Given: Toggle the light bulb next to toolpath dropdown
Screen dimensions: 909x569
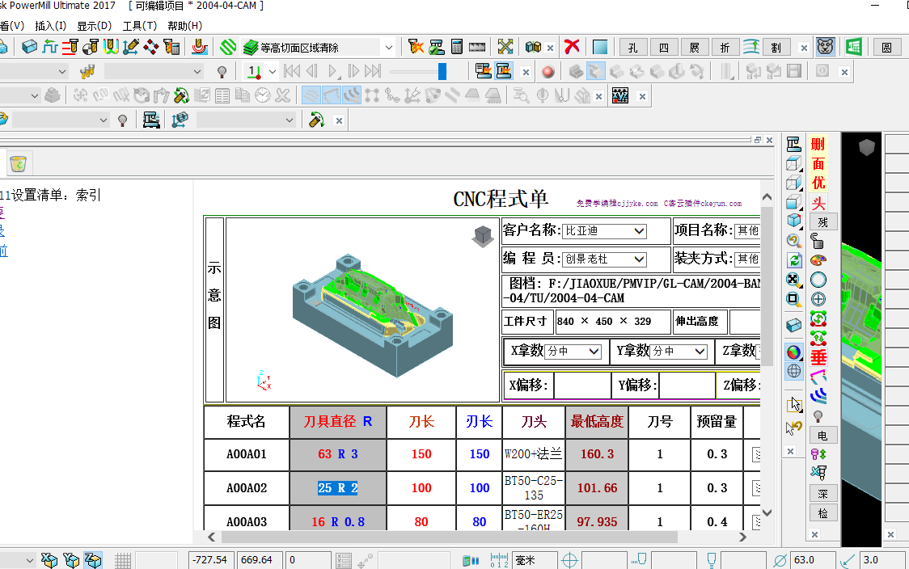Looking at the screenshot, I should [x=222, y=72].
